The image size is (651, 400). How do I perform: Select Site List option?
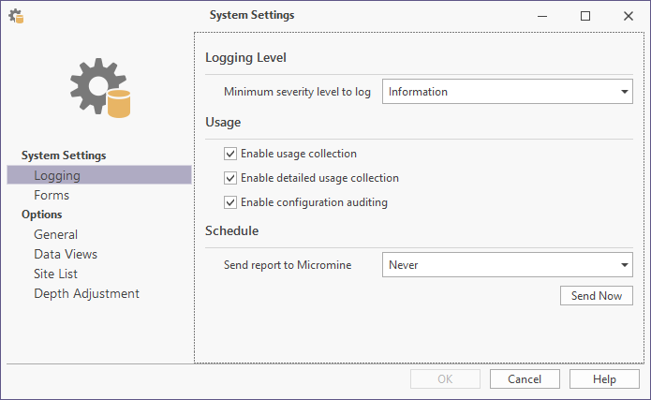click(55, 274)
